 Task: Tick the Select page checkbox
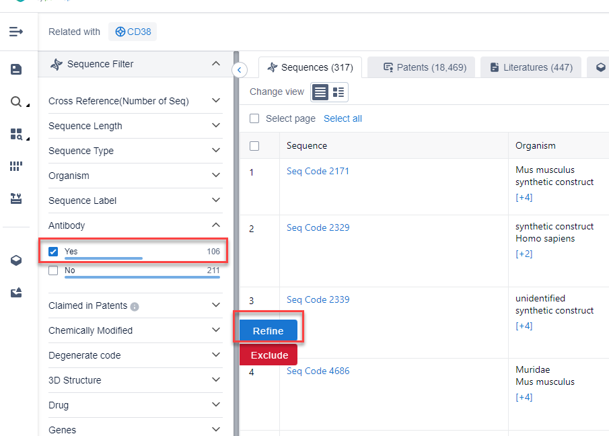point(254,118)
